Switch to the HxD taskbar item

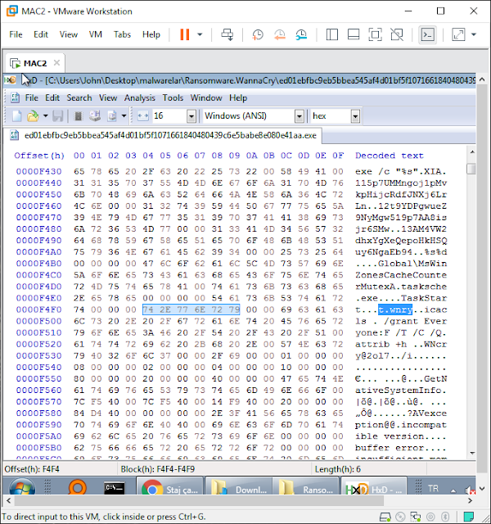374,487
